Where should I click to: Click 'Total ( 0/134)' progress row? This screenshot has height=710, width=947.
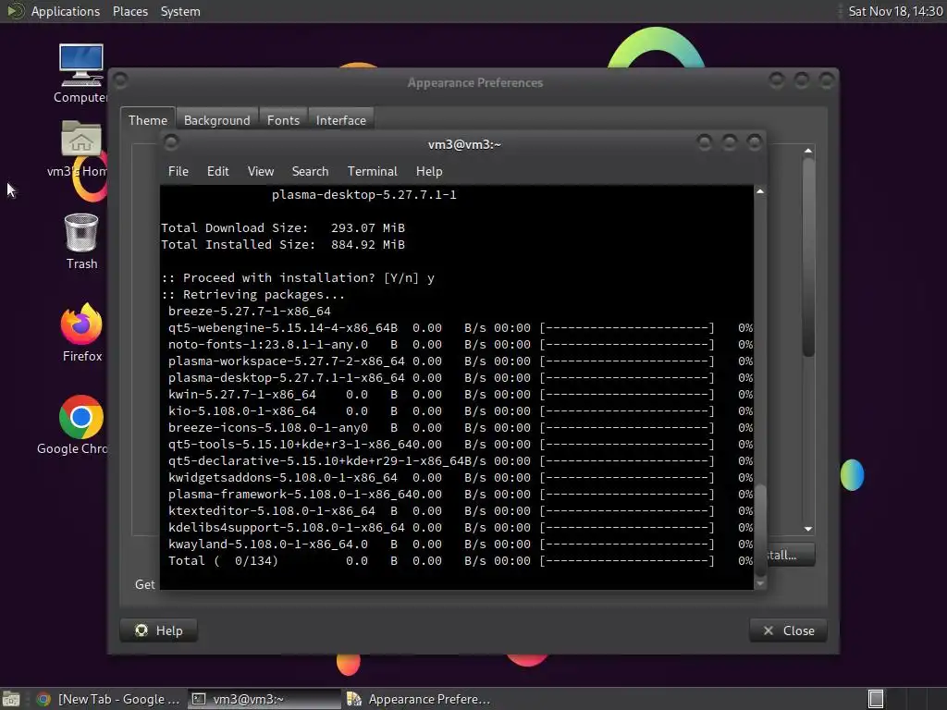click(461, 561)
